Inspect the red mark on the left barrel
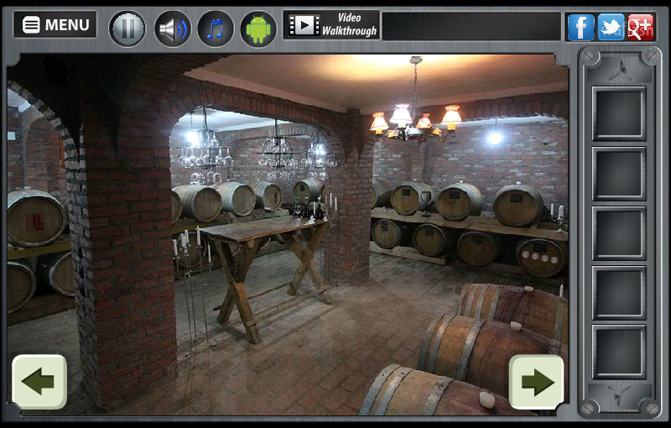Image resolution: width=671 pixels, height=428 pixels. pos(35,222)
